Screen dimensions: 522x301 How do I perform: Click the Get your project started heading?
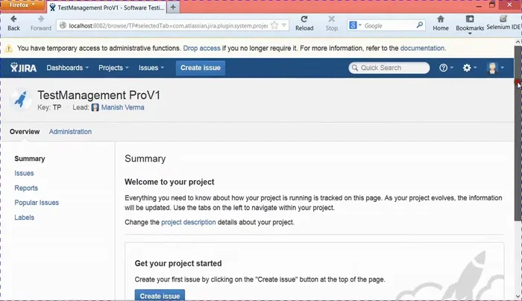[178, 264]
